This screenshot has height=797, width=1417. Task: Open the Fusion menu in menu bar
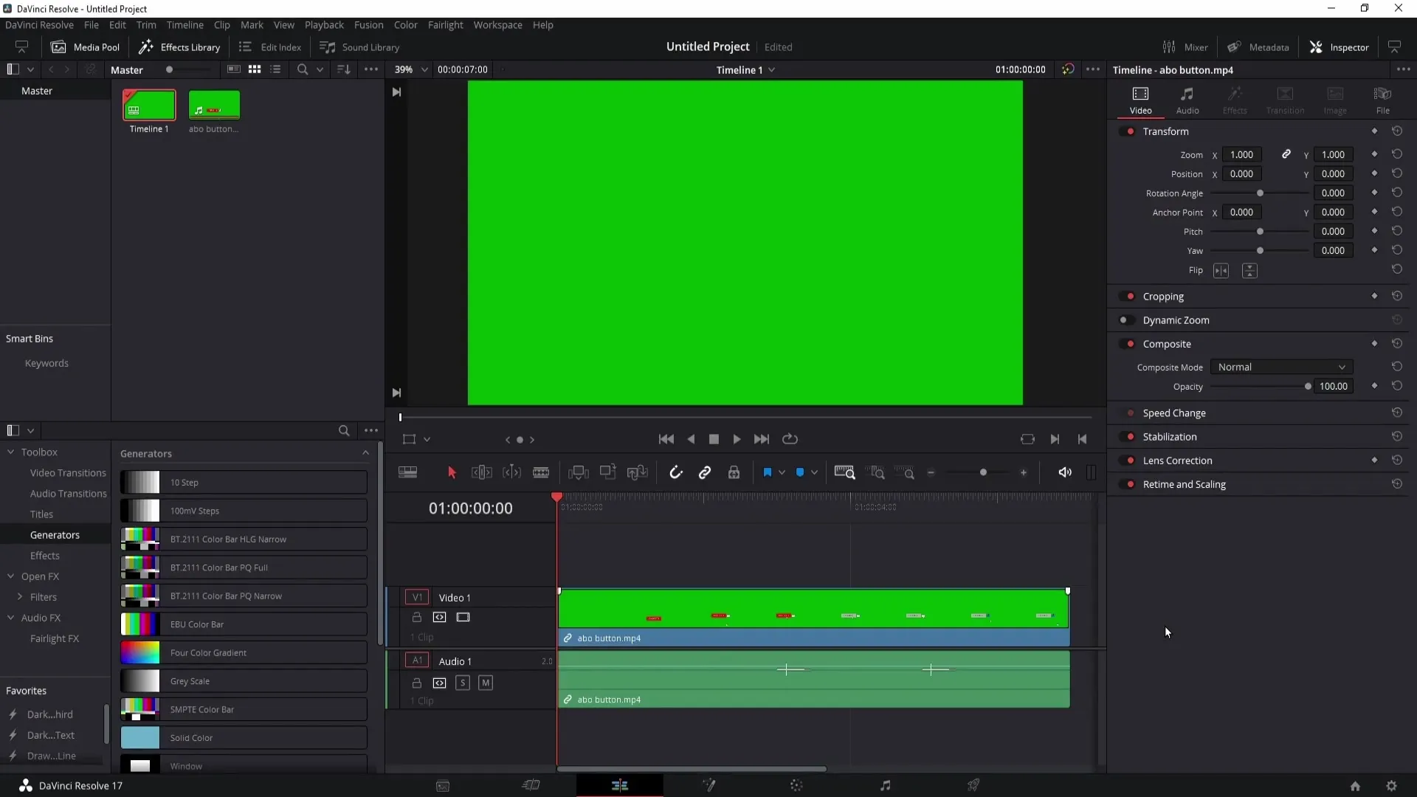(x=368, y=24)
